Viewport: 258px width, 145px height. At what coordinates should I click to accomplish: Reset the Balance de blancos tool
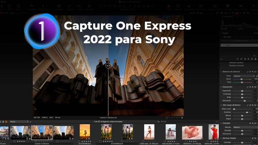(x=253, y=72)
